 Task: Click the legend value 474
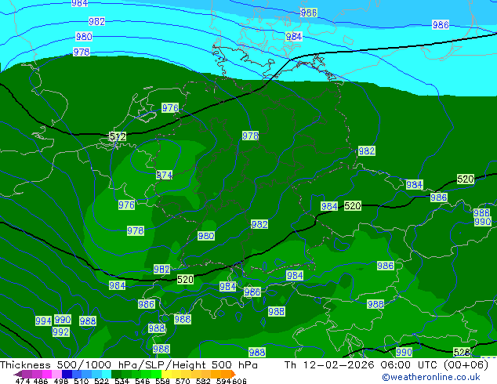click(x=23, y=381)
